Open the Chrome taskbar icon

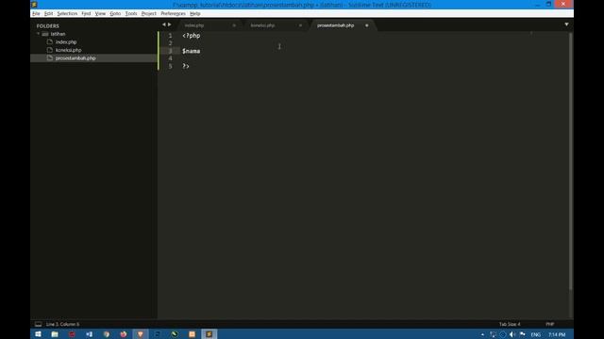tap(107, 334)
